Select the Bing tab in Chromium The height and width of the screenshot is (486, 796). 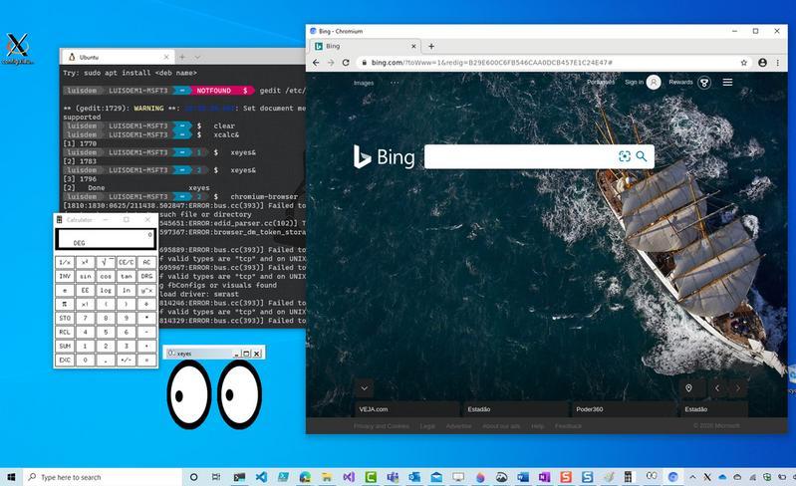pos(364,46)
